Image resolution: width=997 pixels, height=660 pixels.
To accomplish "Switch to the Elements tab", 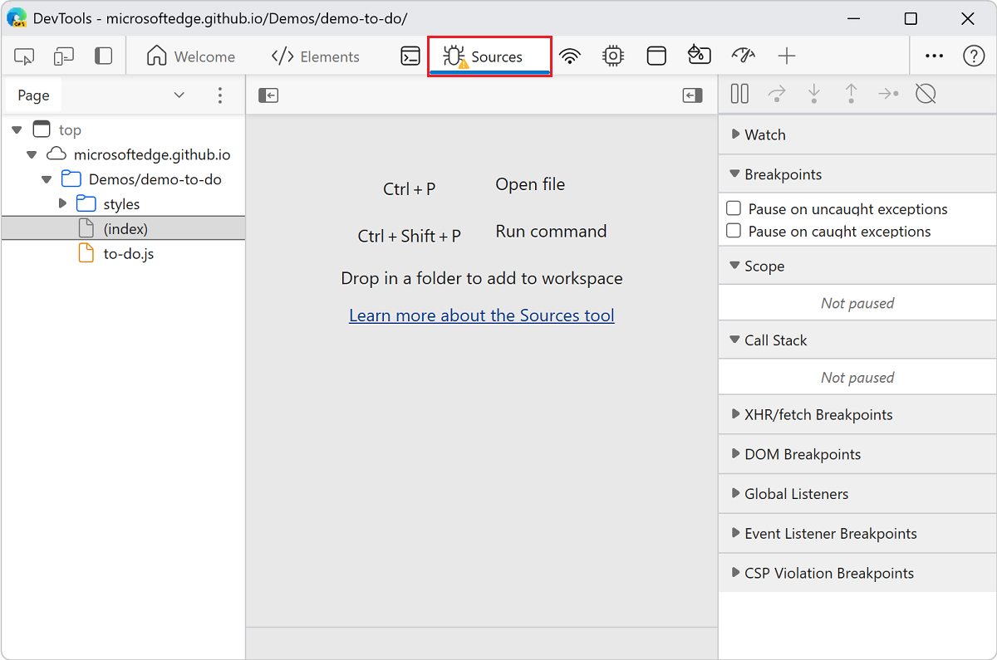I will (x=316, y=56).
